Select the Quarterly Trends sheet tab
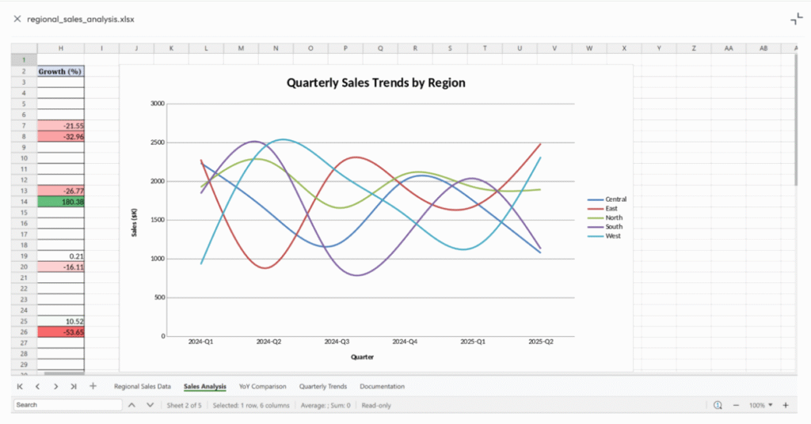811x424 pixels. click(x=322, y=387)
